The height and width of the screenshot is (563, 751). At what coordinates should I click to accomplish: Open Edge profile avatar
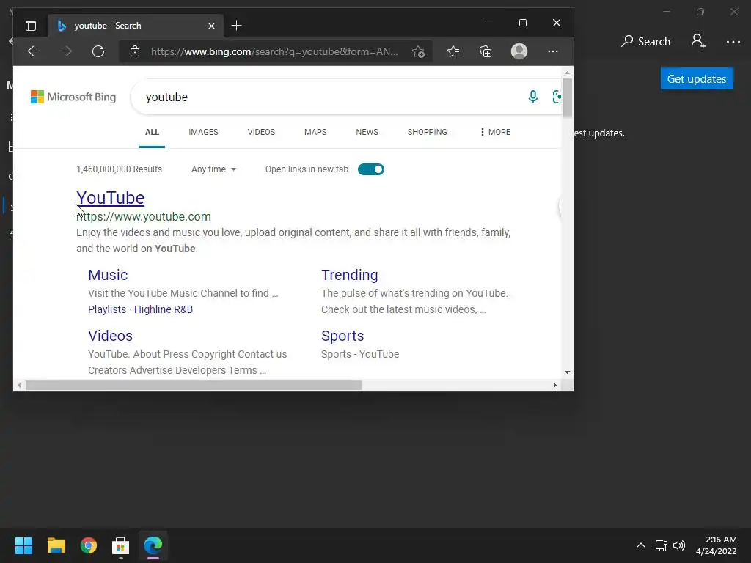click(x=519, y=51)
